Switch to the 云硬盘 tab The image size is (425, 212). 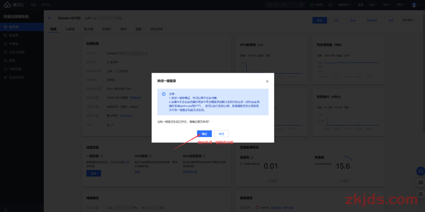pyautogui.click(x=70, y=29)
